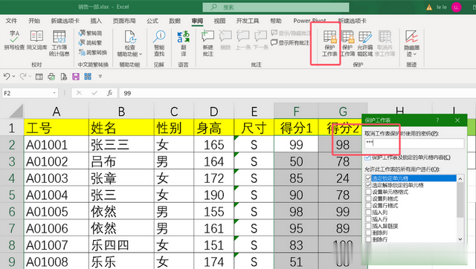Go to previous comment 上一条

tap(243, 40)
